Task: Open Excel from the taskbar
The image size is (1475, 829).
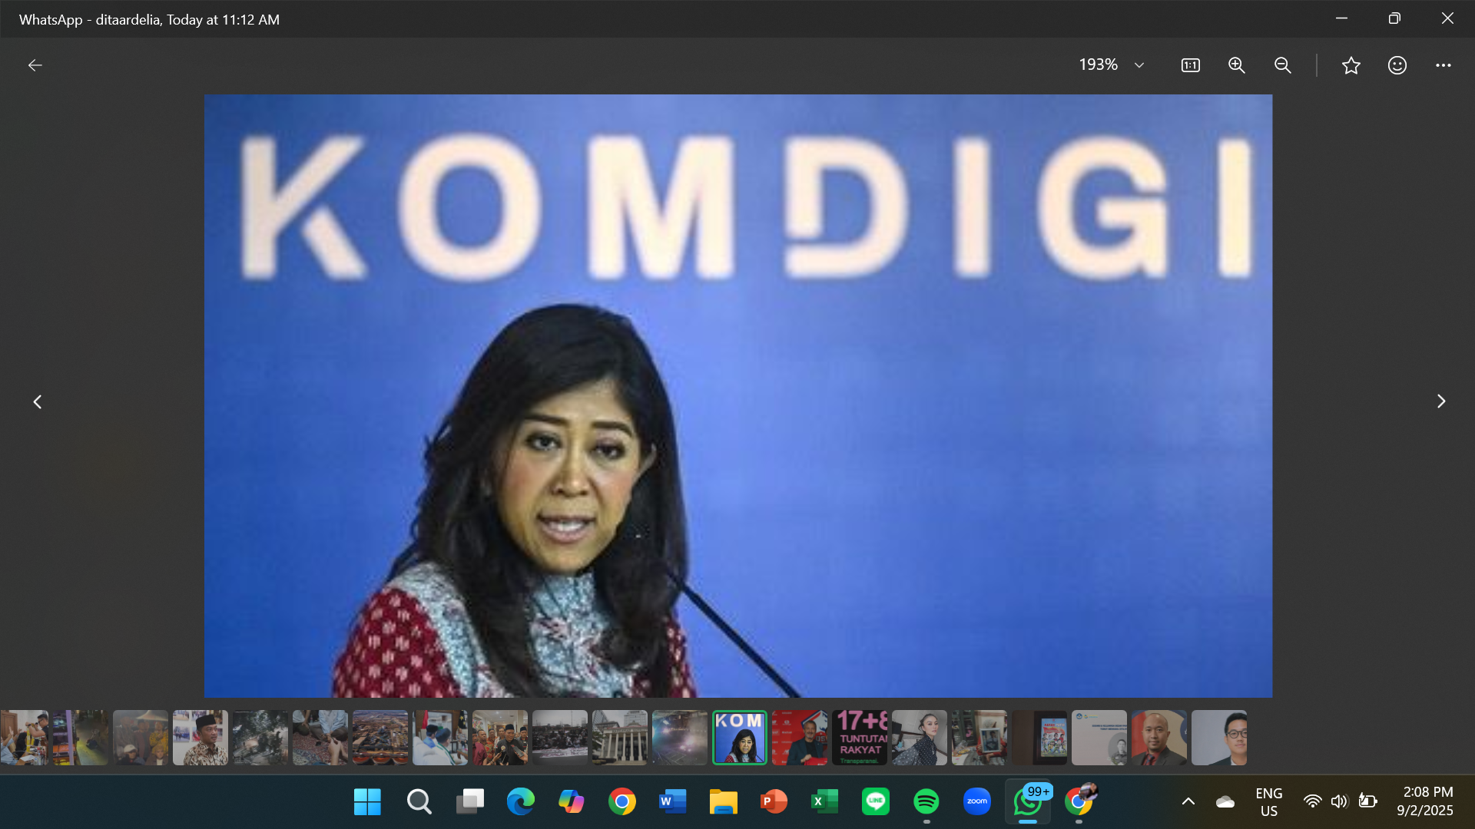Action: [824, 801]
